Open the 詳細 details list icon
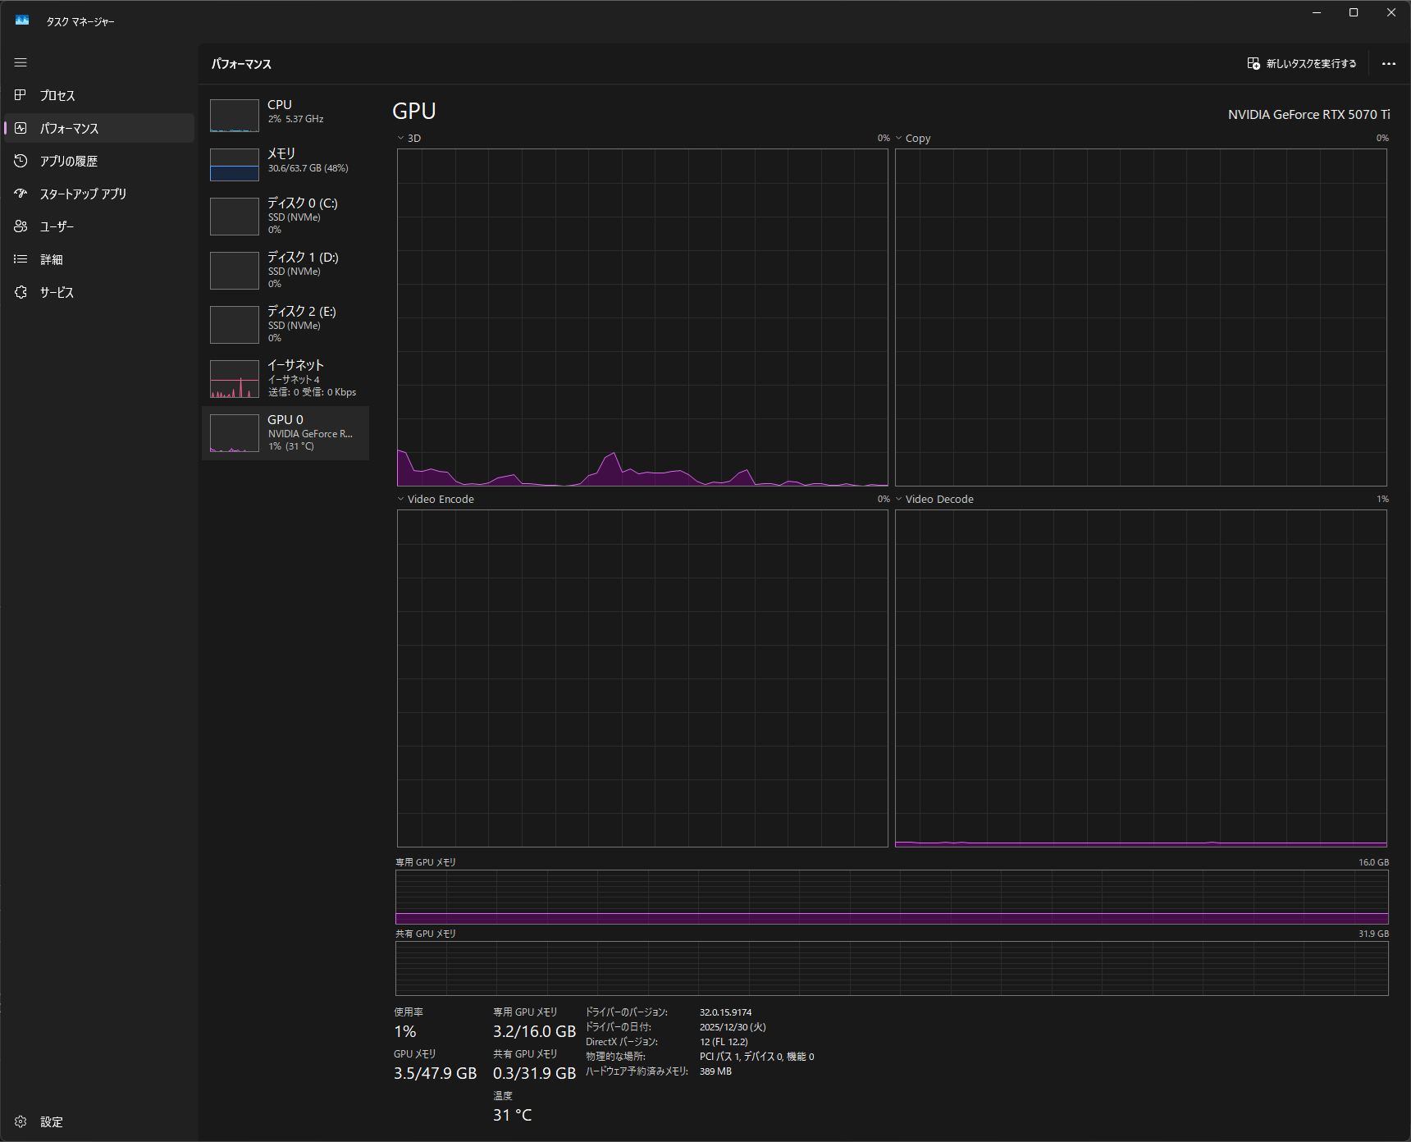Screen dimensions: 1411x1142 [x=21, y=259]
